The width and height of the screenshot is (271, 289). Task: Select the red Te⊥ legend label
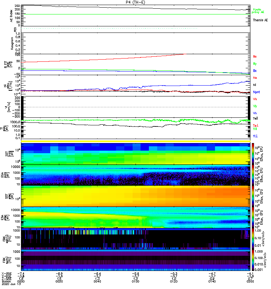pos(255,125)
